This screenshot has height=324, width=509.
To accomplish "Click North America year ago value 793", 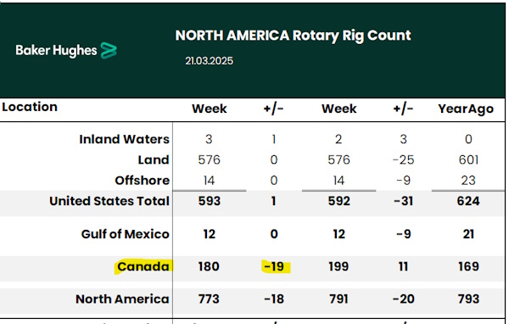I will (x=468, y=299).
